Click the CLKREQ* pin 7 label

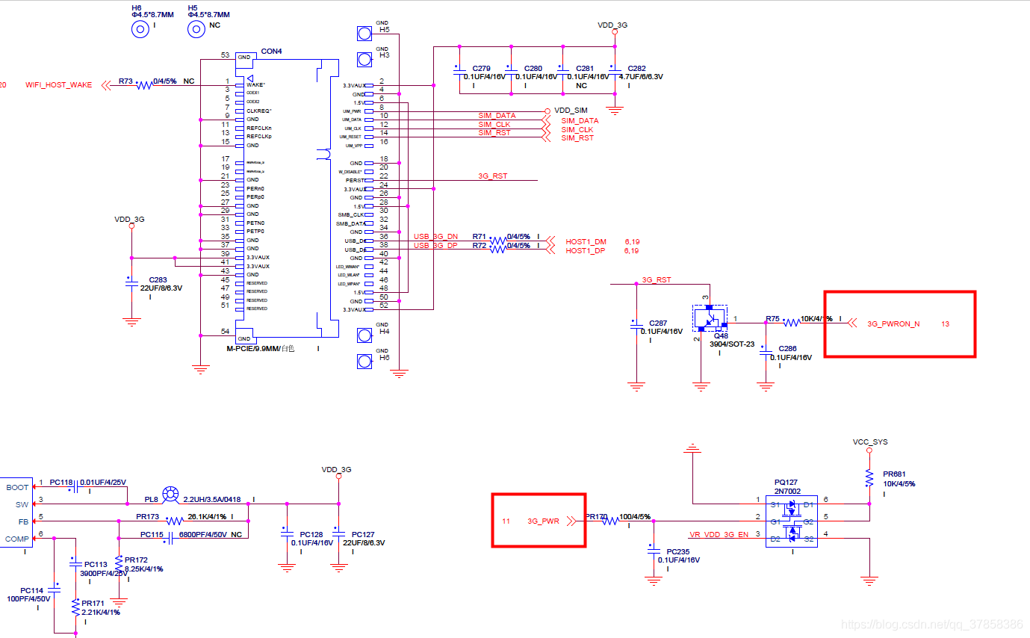(x=259, y=111)
